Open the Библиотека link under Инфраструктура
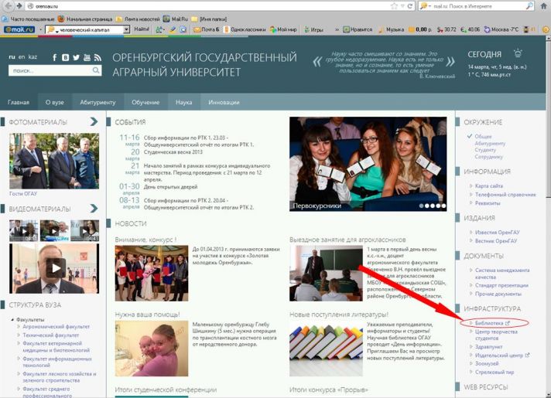 click(x=489, y=322)
